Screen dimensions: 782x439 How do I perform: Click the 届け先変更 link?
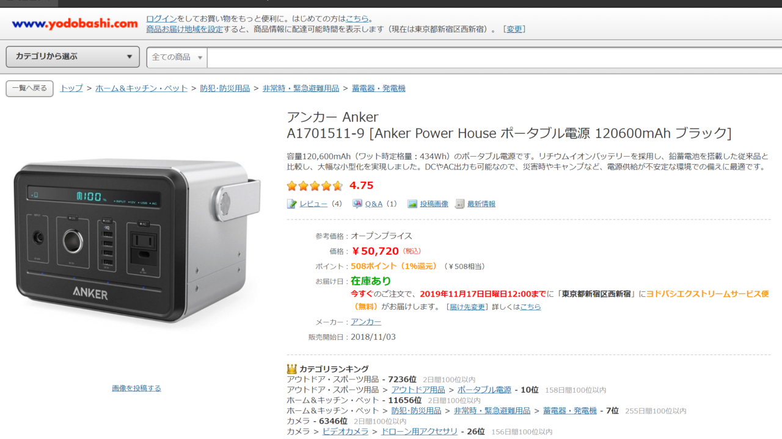coord(467,307)
